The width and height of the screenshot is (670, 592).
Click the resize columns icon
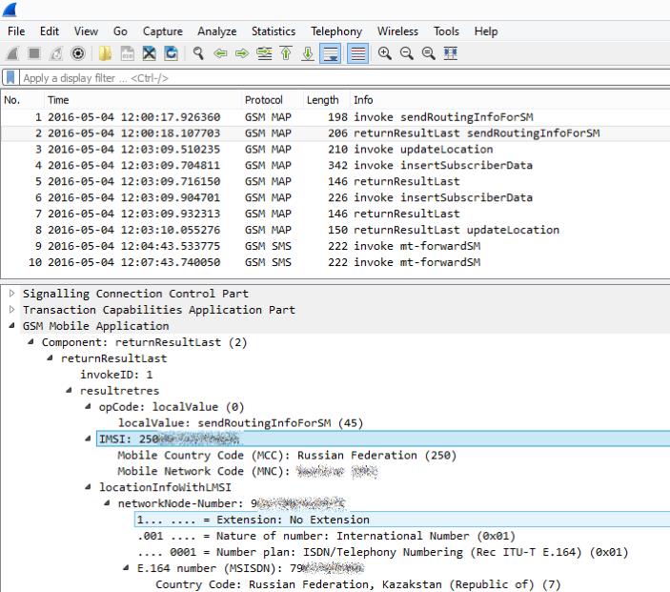[450, 54]
